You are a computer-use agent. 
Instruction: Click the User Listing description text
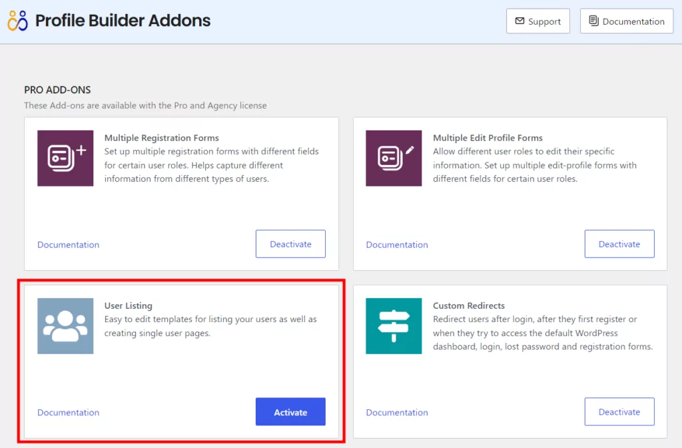pyautogui.click(x=210, y=326)
